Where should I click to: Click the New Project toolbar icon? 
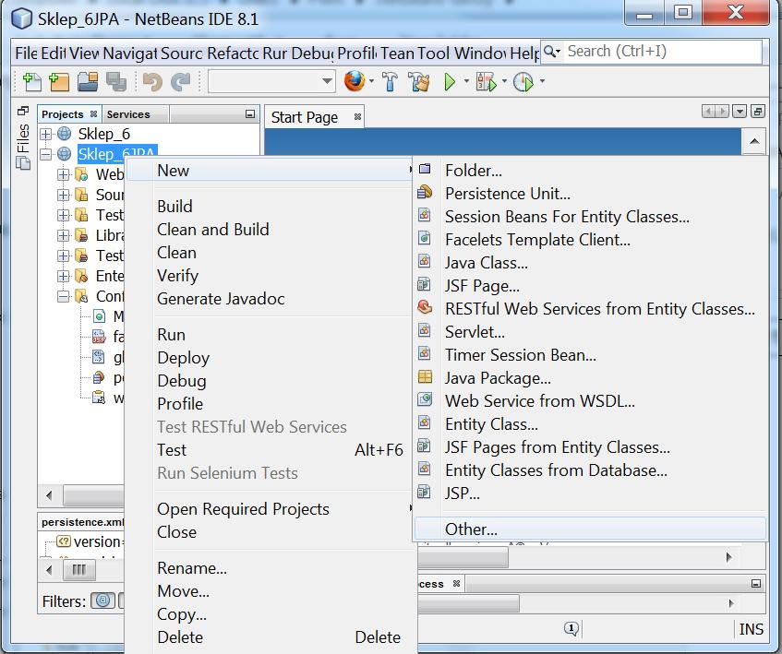tap(59, 82)
